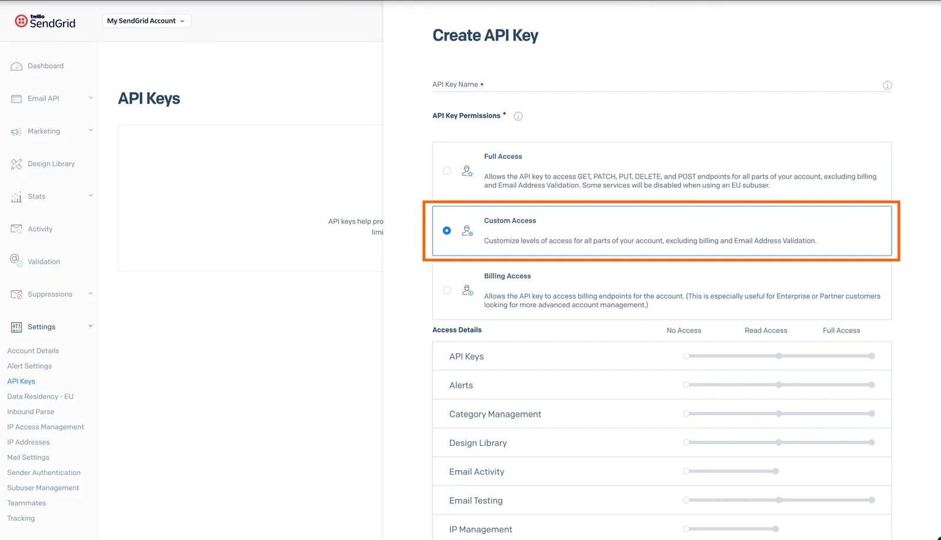Click info icon beside API Key Name
Screen dimensions: 941x540
(887, 85)
